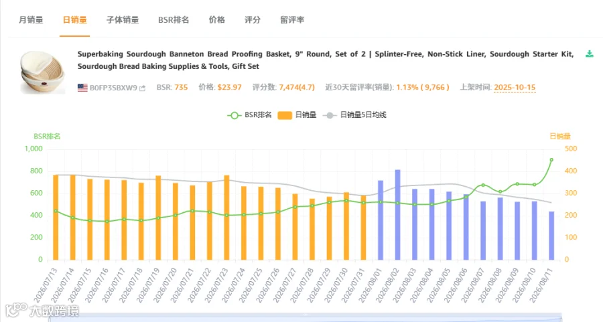The image size is (603, 322).
Task: Download chart data with the green download icon
Action: (589, 54)
